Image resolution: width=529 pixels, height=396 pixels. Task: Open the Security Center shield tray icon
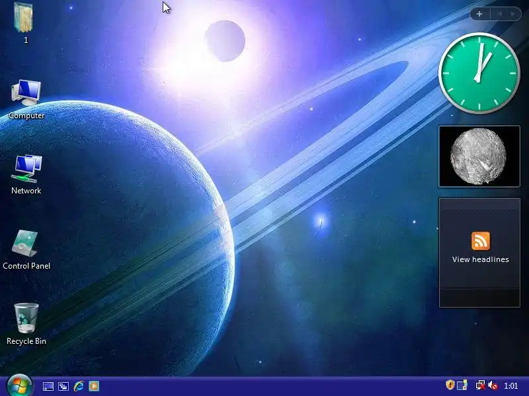(x=450, y=385)
